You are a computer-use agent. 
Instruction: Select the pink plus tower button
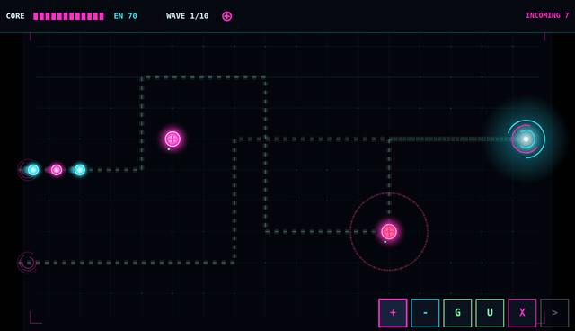pyautogui.click(x=393, y=313)
